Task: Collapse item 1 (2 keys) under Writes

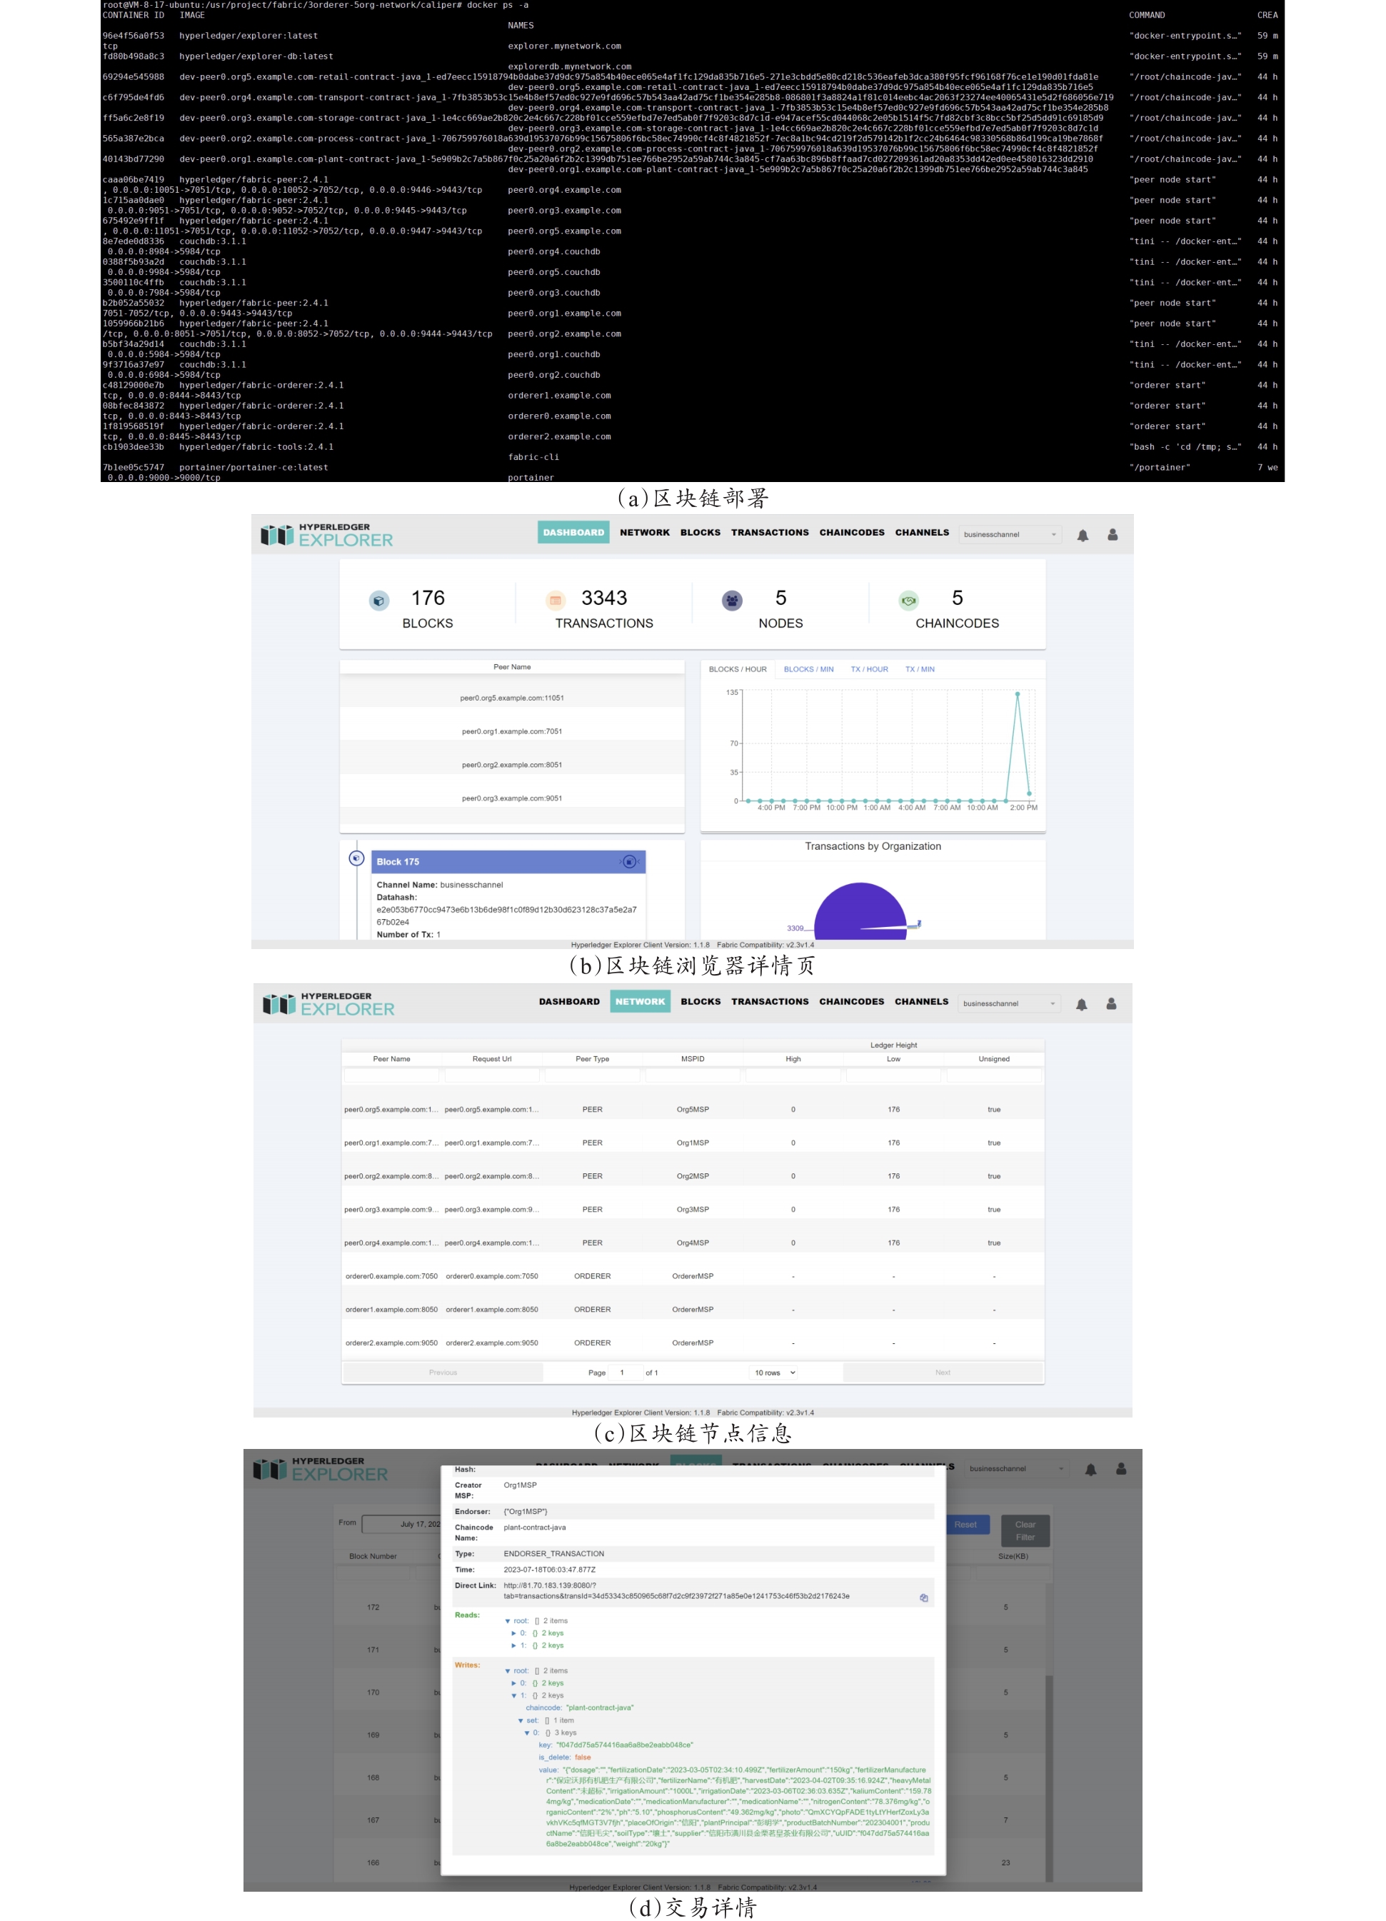Action: [x=514, y=1696]
